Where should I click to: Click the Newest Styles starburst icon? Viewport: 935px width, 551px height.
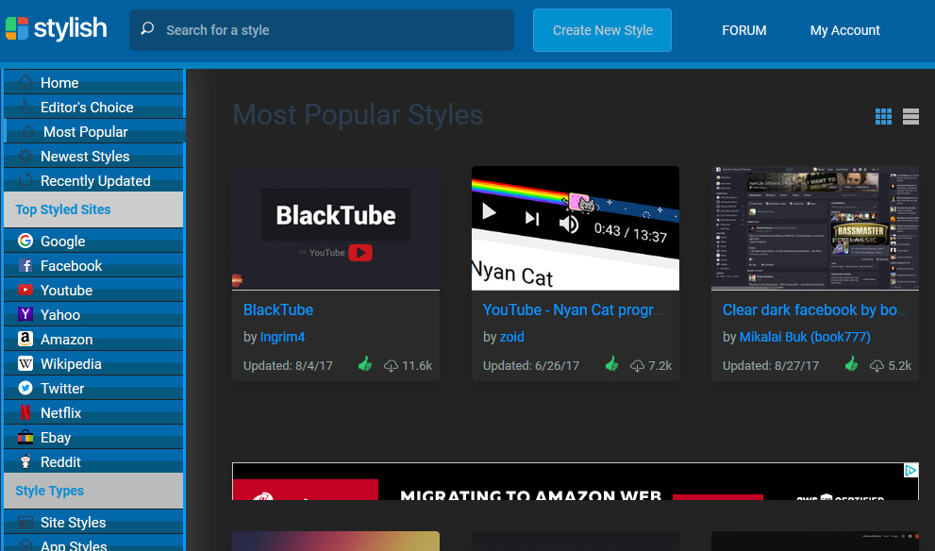pyautogui.click(x=25, y=157)
